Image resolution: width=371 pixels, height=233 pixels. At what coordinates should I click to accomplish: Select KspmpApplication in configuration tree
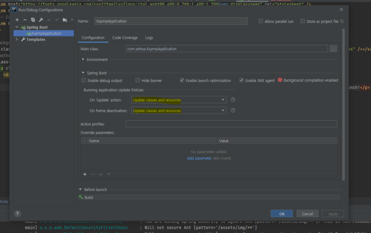click(x=44, y=33)
